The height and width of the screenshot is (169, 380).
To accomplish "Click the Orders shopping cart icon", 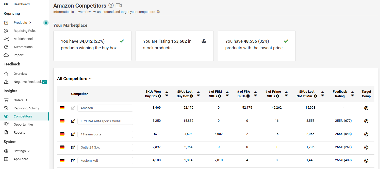I will [6, 100].
